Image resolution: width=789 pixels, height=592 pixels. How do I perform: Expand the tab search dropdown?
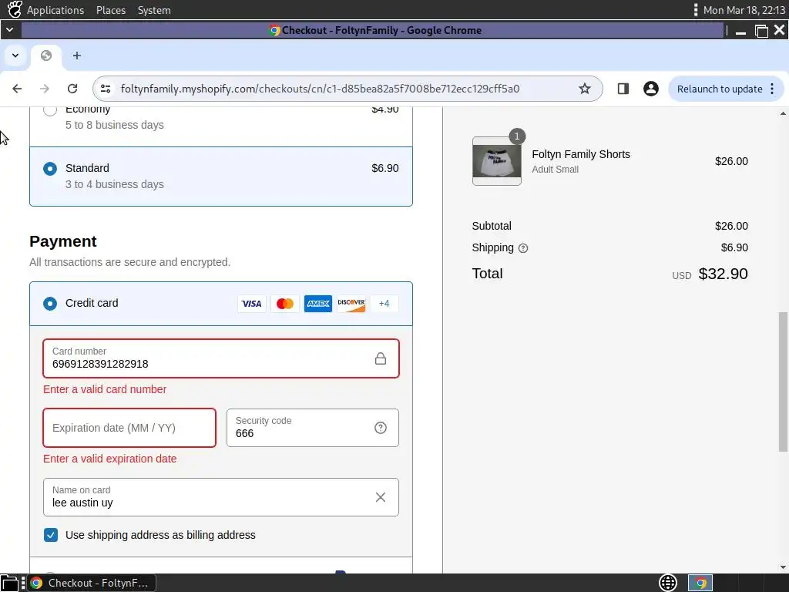coord(15,55)
